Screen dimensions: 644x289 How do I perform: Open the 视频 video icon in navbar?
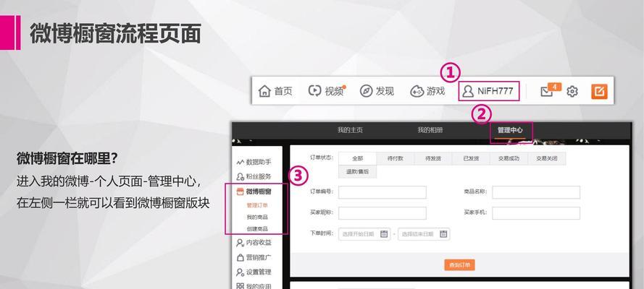click(314, 91)
